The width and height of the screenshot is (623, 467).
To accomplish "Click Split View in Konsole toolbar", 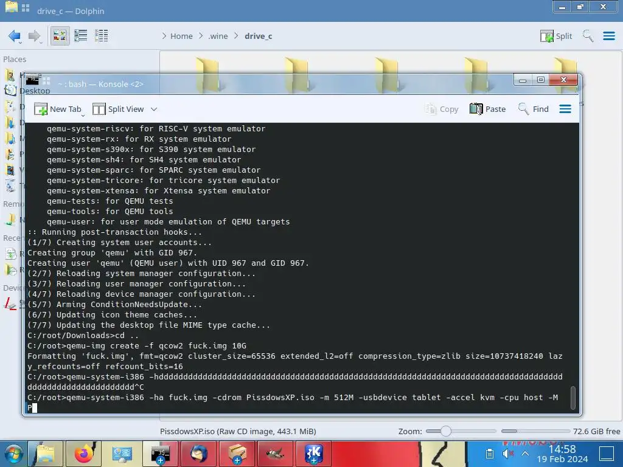I will 119,109.
